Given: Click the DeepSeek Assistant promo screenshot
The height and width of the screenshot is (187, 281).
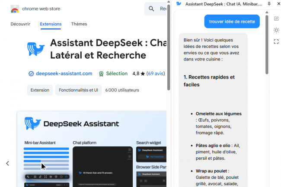Looking at the screenshot, I should click(92, 149).
